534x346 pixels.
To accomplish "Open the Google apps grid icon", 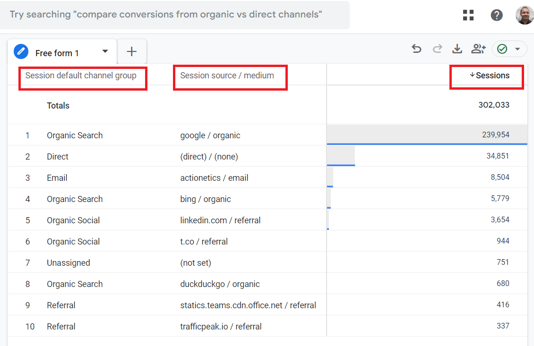I will point(468,15).
